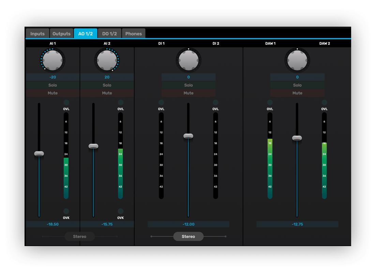The height and width of the screenshot is (270, 375).
Task: Click the DAW fader value -12.75
Action: point(297,224)
